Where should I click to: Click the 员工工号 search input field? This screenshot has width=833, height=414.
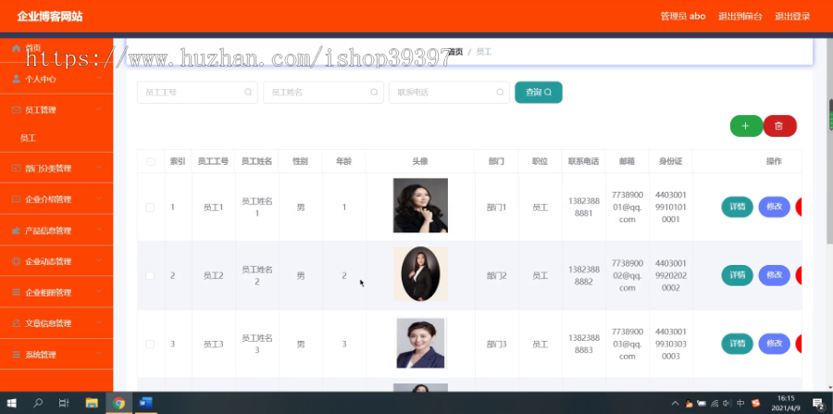coord(197,92)
